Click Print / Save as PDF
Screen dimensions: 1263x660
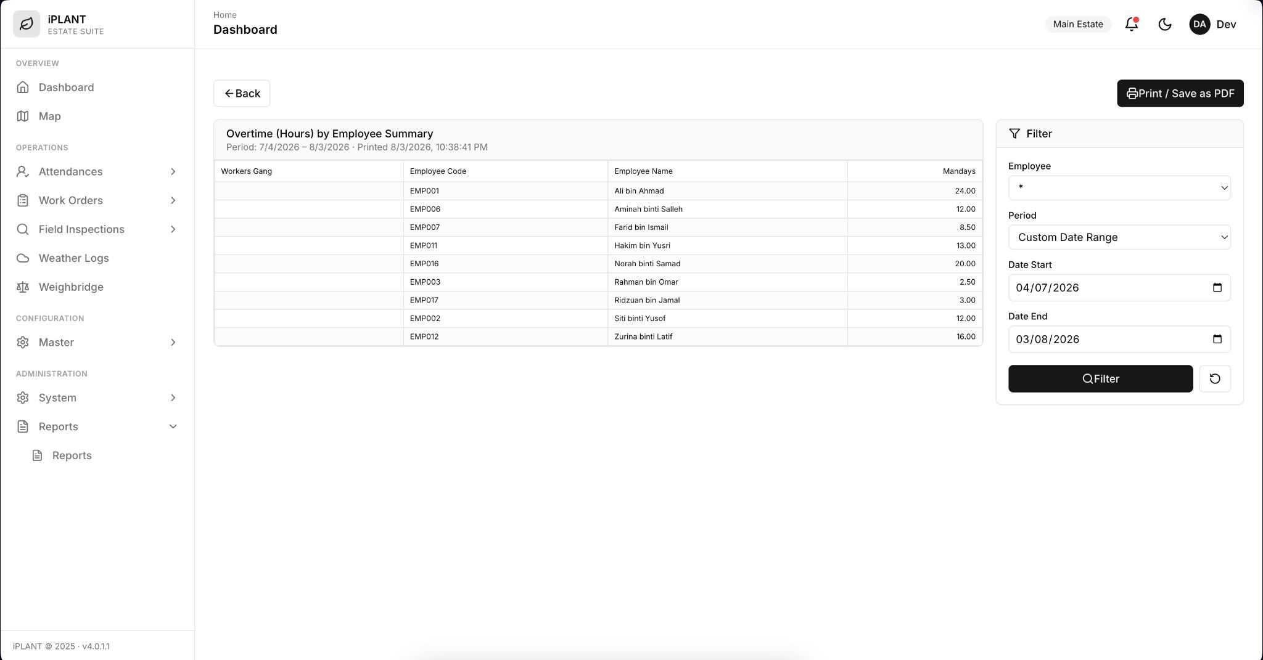tap(1180, 93)
